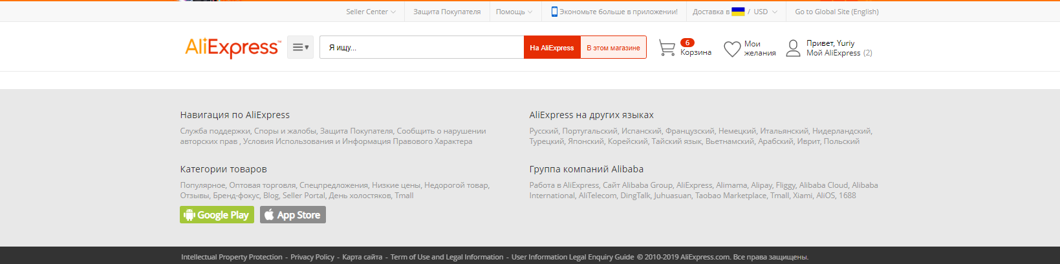The image size is (1060, 264).
Task: Open 'Низкие цены' link
Action: click(x=396, y=185)
